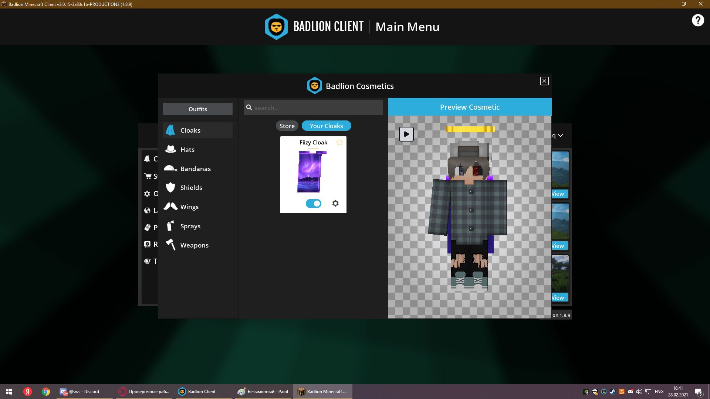Select the Hats category
The image size is (710, 399).
click(x=198, y=150)
